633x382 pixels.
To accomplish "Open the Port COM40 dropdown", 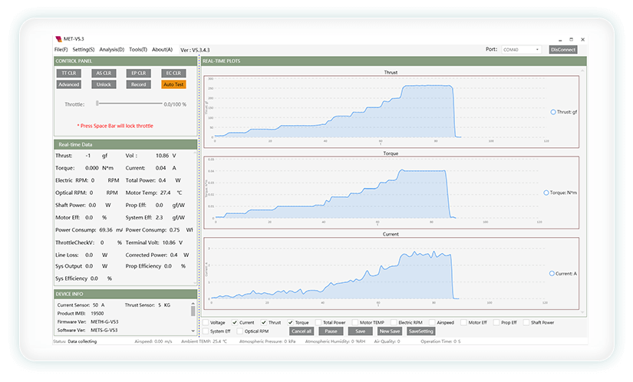I will 521,50.
